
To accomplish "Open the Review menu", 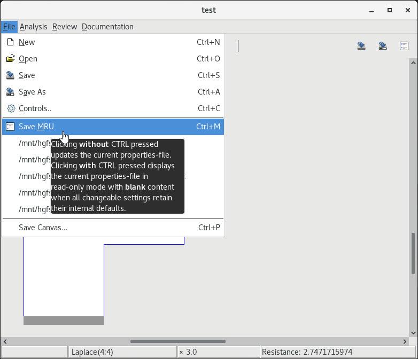I will [64, 27].
